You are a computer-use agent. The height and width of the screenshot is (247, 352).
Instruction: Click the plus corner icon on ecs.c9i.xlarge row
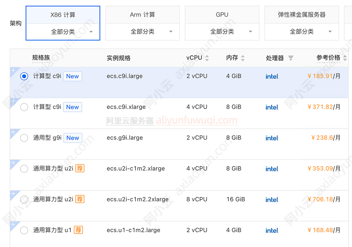[13, 101]
